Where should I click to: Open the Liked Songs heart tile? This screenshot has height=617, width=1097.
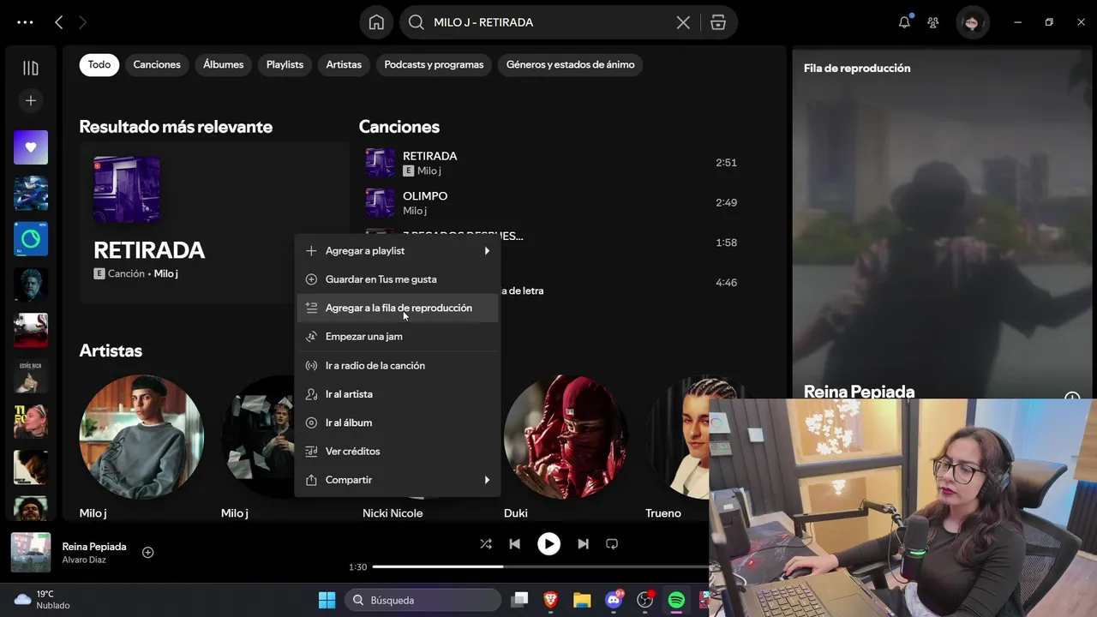click(31, 147)
